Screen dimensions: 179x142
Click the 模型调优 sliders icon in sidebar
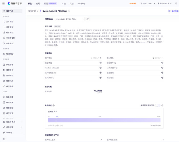tap(4, 70)
